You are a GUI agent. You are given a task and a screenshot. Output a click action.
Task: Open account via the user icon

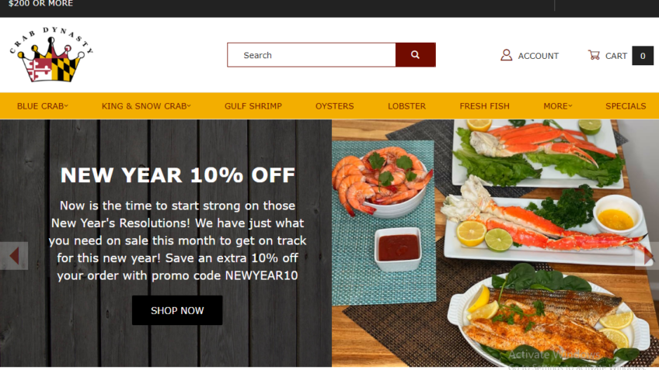(x=507, y=55)
